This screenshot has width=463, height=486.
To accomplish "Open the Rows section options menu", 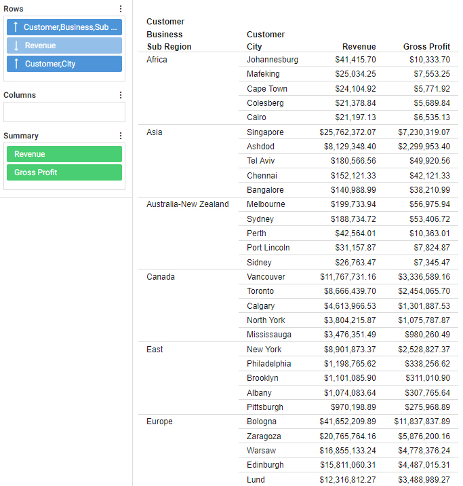I will [121, 9].
